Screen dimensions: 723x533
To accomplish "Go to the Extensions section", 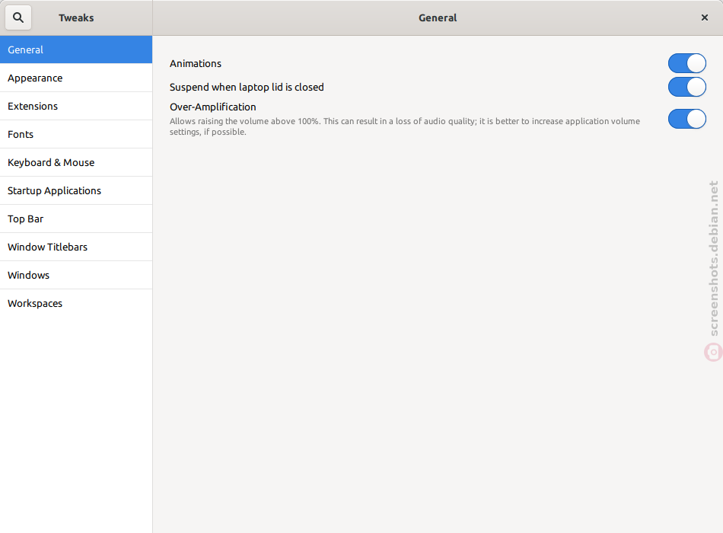I will pyautogui.click(x=76, y=106).
